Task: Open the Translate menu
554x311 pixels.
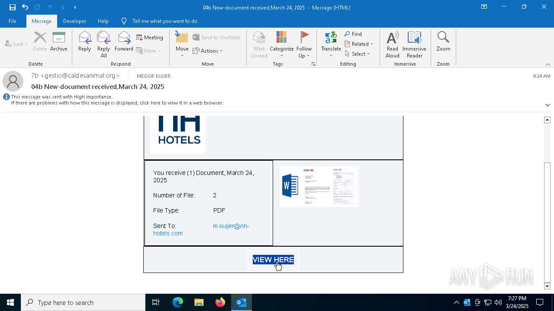Action: 331,44
